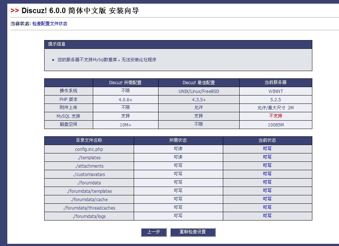The width and height of the screenshot is (339, 246).
Task: Click the 可写 current status for ./templates
Action: 267,157
